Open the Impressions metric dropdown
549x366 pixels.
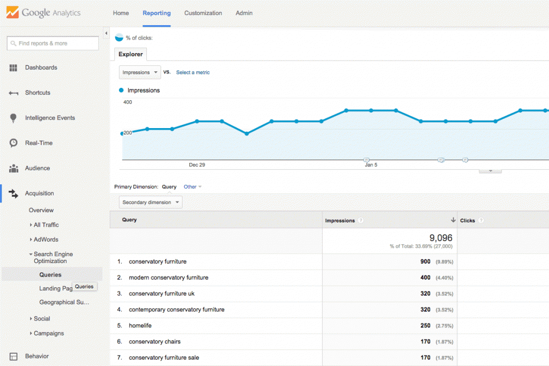[140, 72]
